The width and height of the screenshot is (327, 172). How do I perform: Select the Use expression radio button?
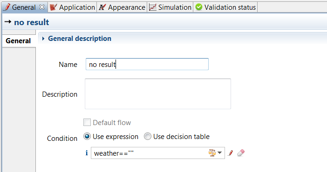coord(87,137)
